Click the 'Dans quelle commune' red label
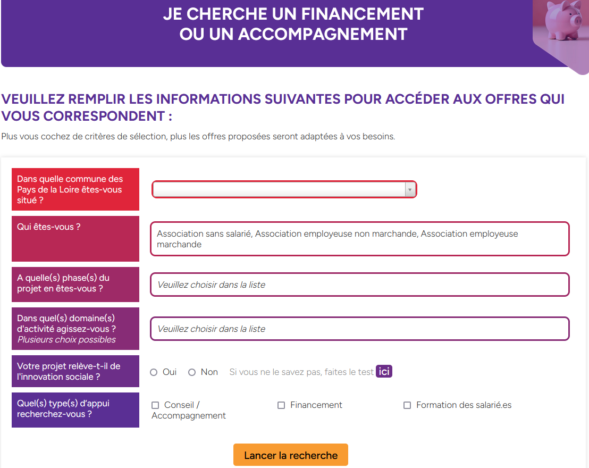The image size is (589, 468). coord(75,189)
